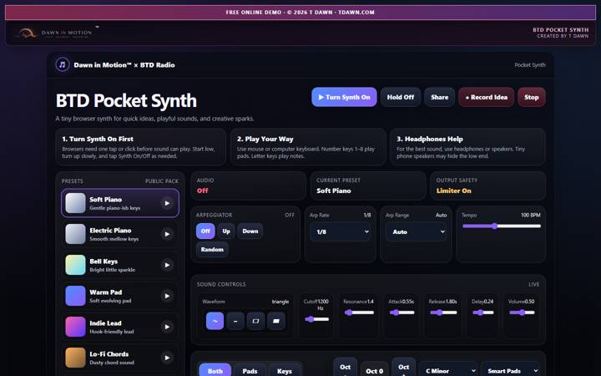Play the Soft Piano preset preview

[167, 203]
